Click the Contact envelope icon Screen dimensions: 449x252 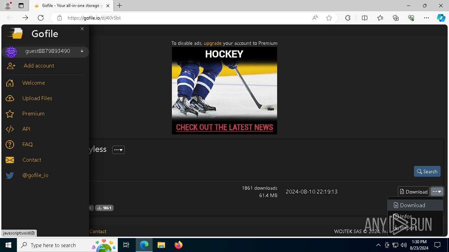(x=10, y=160)
